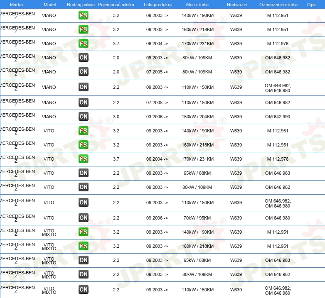Screen dimensions: 325x298
Task: Select ON diesel icon in Viano 3.0 150kW row
Action: pyautogui.click(x=83, y=116)
